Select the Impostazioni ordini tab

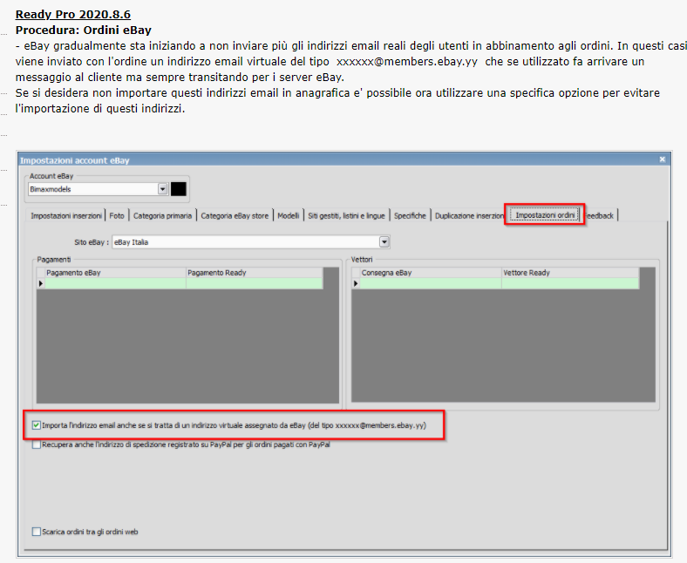click(545, 215)
